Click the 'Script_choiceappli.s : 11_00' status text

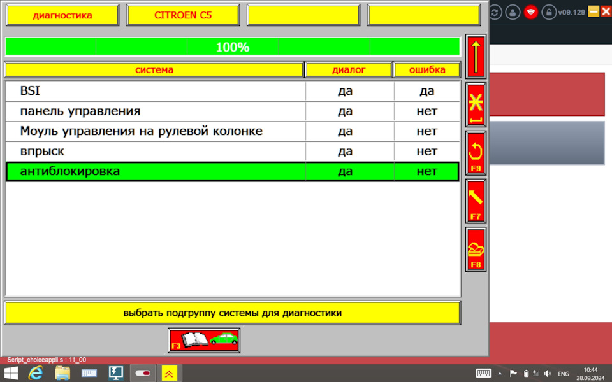pyautogui.click(x=47, y=360)
